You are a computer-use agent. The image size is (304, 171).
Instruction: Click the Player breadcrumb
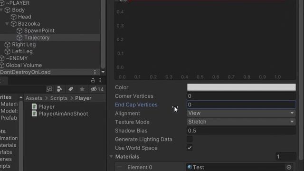(x=83, y=98)
